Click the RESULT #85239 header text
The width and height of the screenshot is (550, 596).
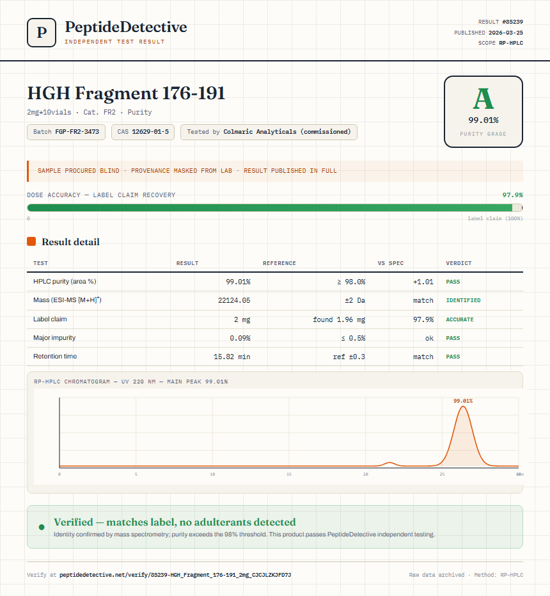coord(500,22)
